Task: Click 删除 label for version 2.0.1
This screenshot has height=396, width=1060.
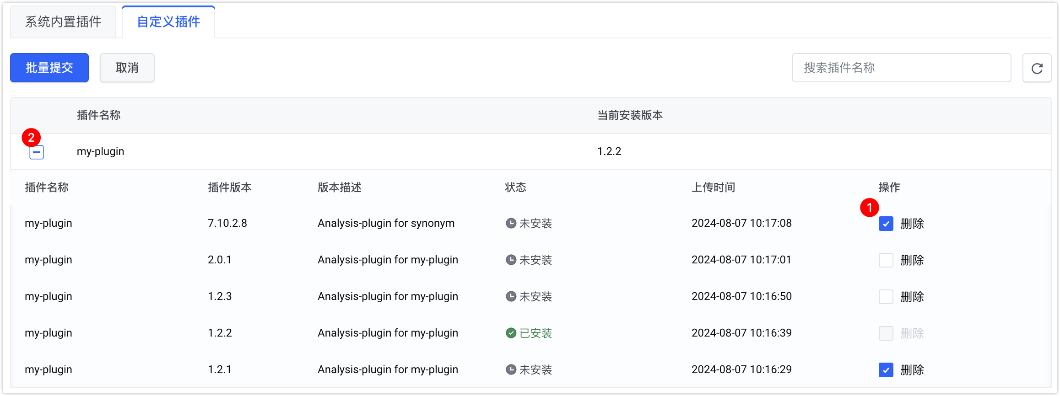Action: click(x=912, y=260)
